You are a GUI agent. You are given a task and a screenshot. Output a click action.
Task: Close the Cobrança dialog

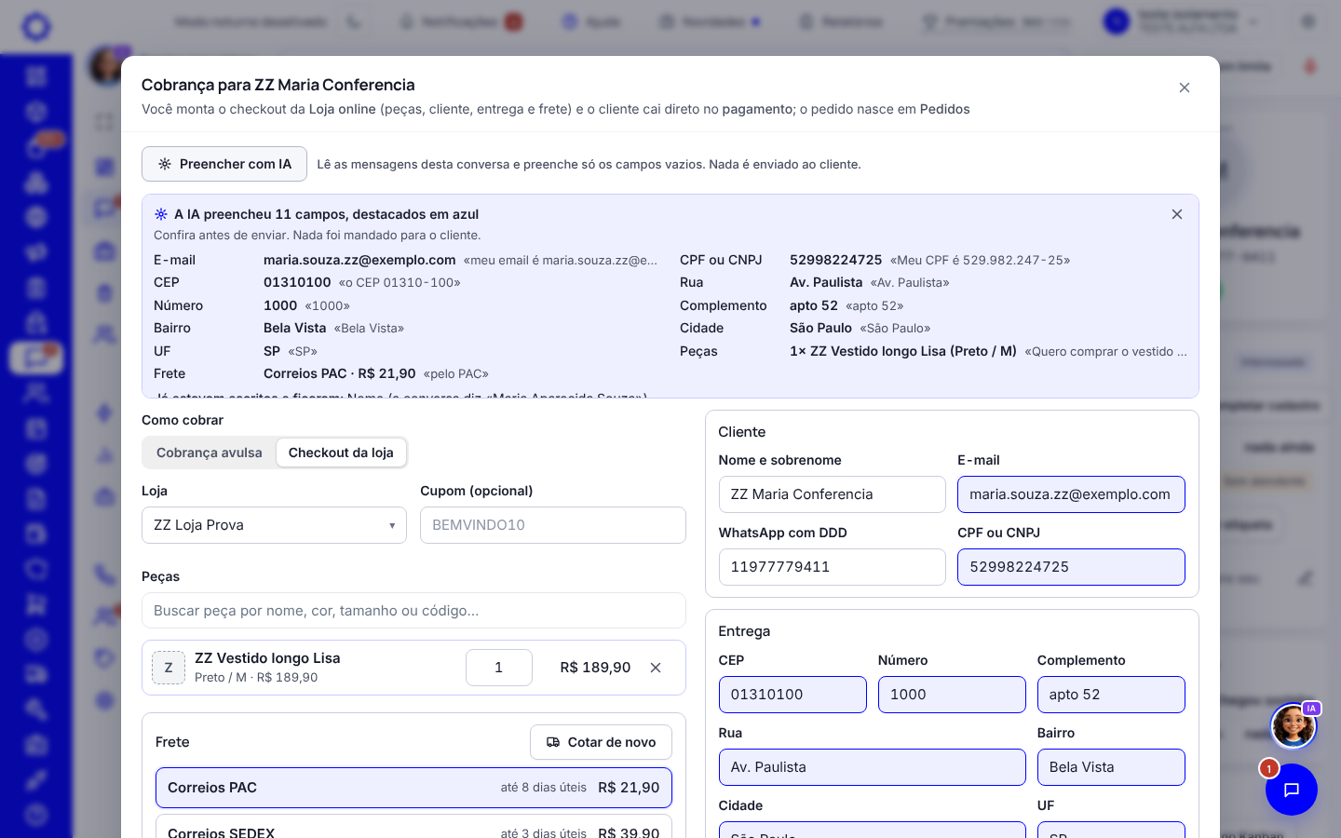point(1185,88)
